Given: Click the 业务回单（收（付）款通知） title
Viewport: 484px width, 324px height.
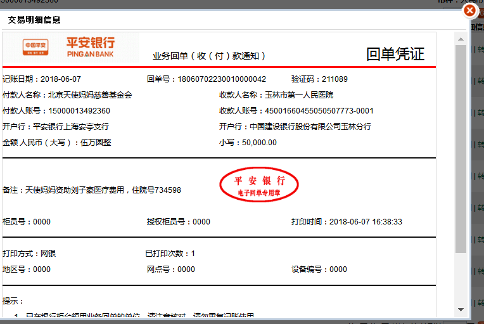Looking at the screenshot, I should pos(209,56).
